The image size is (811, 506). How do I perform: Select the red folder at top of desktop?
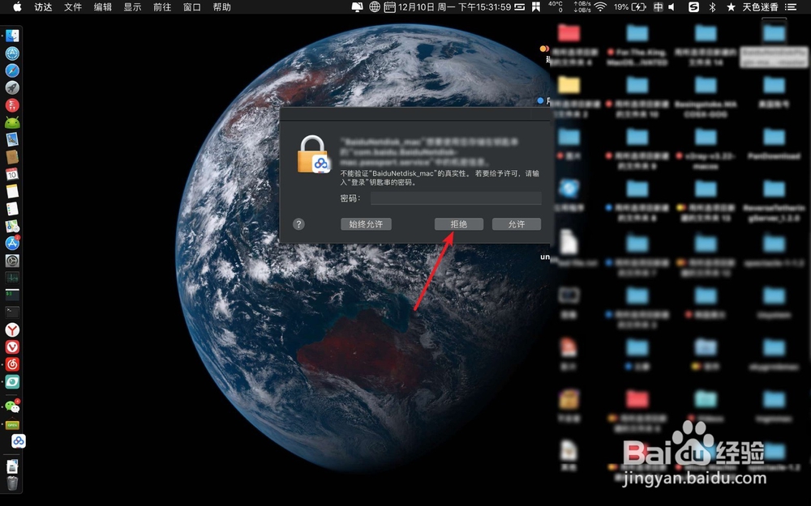(x=569, y=33)
